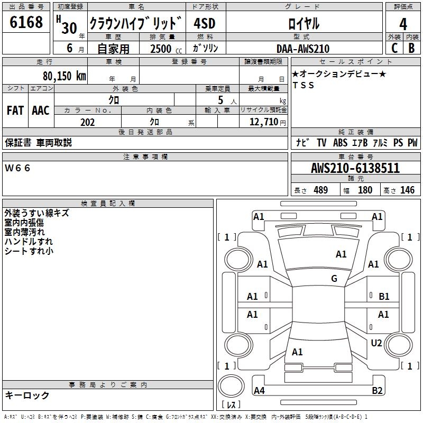Click seating capacity value 5

tap(220, 100)
